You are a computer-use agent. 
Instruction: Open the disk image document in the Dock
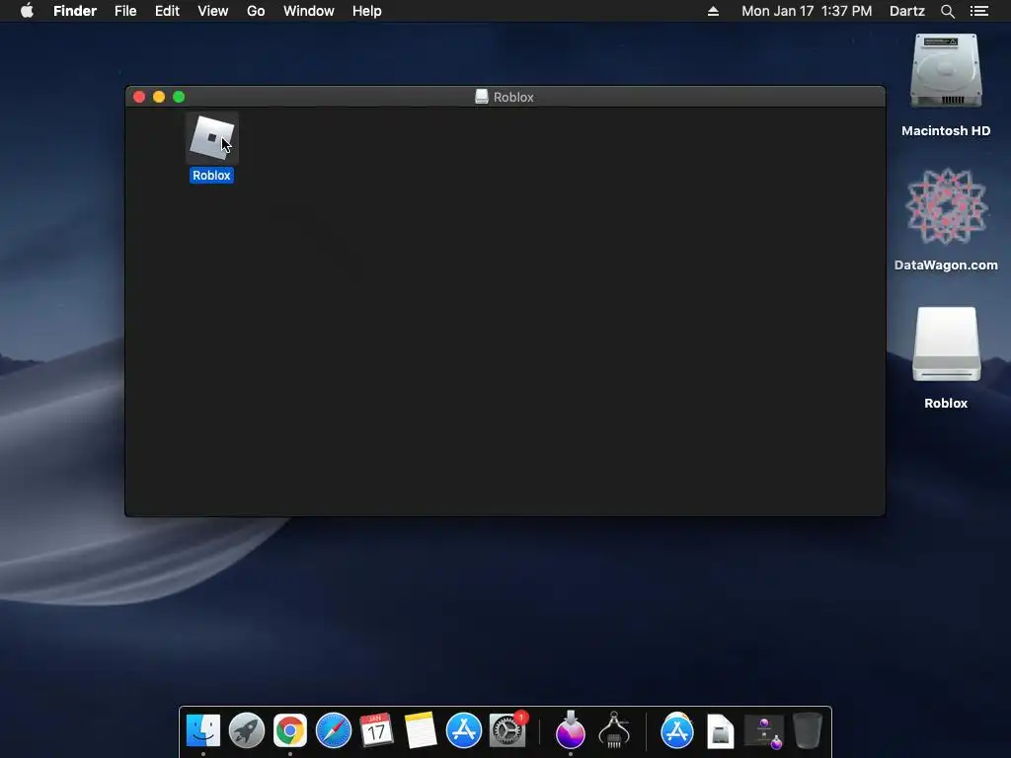pos(720,731)
